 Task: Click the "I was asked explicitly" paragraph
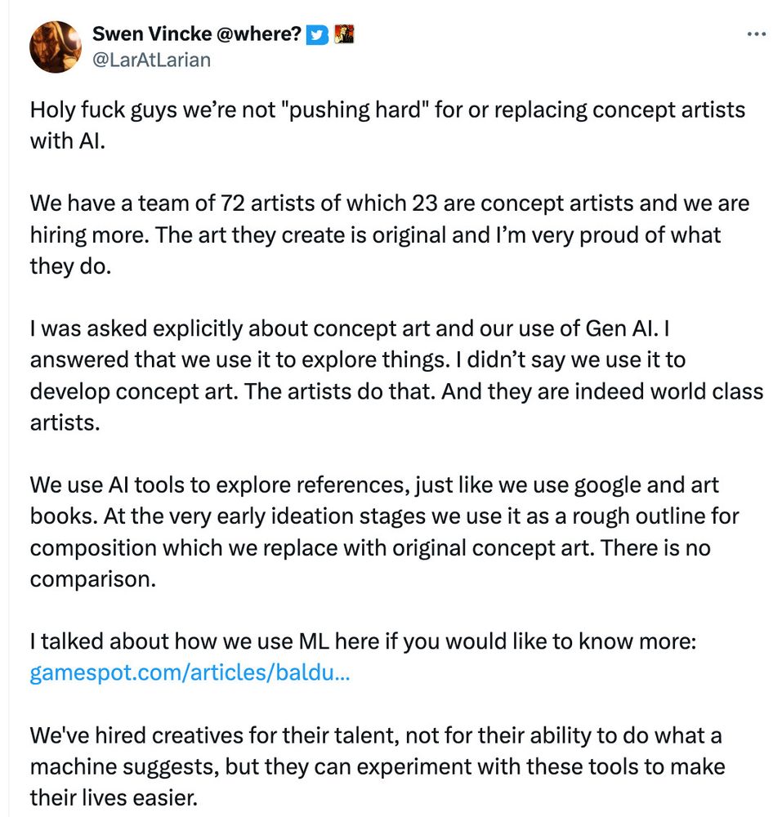396,375
